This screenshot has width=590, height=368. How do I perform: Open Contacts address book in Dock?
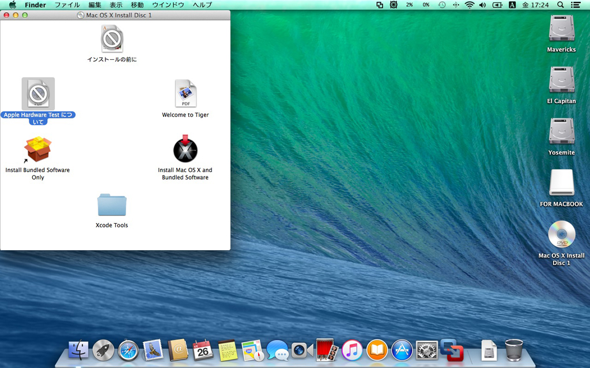click(178, 350)
